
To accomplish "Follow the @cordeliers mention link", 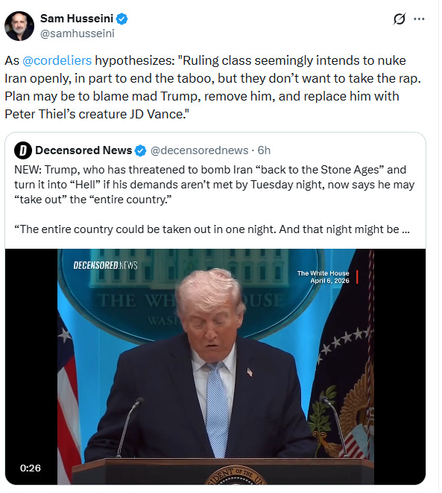I will [x=57, y=60].
